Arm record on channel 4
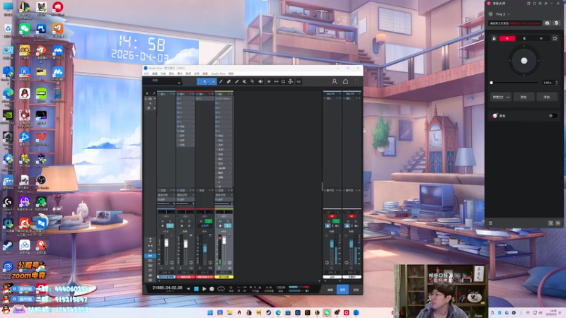The image size is (566, 318). (220, 225)
